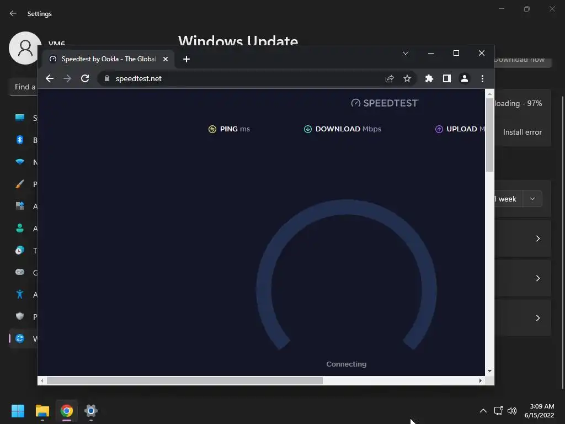Bookmark this tab with the star icon
This screenshot has height=424, width=565.
(407, 78)
